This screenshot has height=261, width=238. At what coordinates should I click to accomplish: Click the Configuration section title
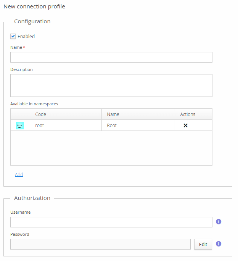(x=32, y=21)
